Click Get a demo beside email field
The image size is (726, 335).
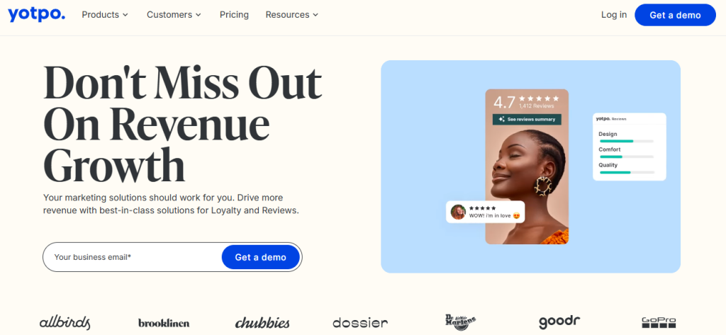[x=261, y=257]
